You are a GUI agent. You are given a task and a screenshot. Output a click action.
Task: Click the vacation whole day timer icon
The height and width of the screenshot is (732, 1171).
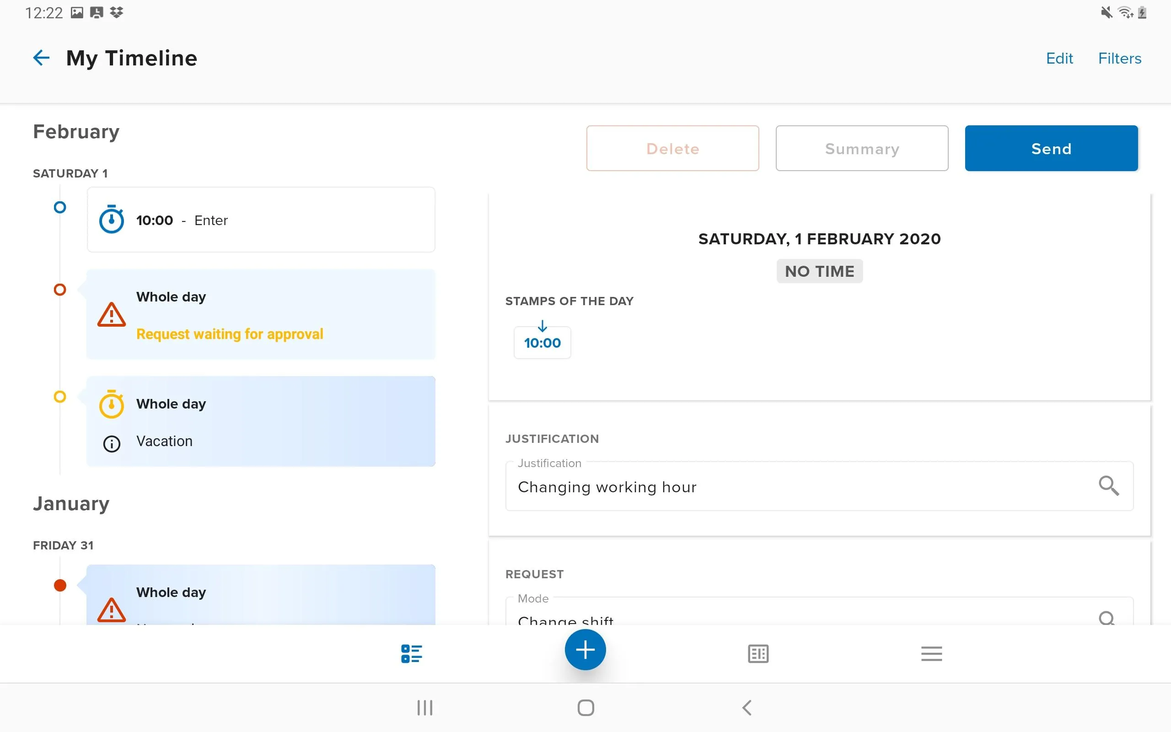[x=111, y=403]
